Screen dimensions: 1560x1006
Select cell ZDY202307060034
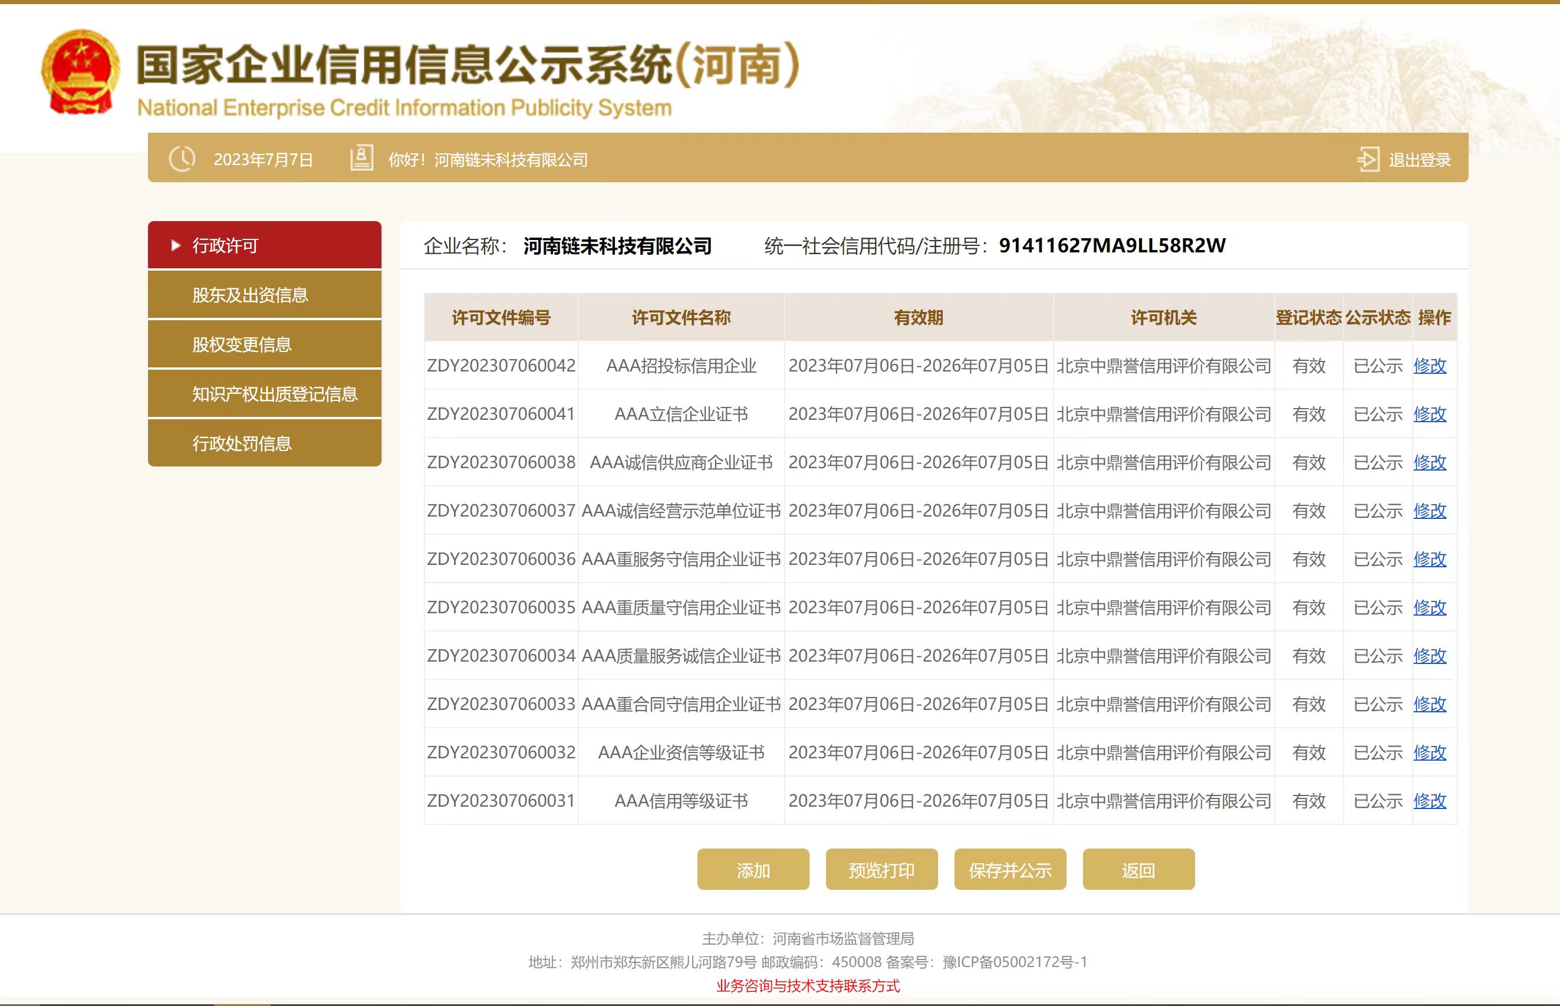pos(501,656)
